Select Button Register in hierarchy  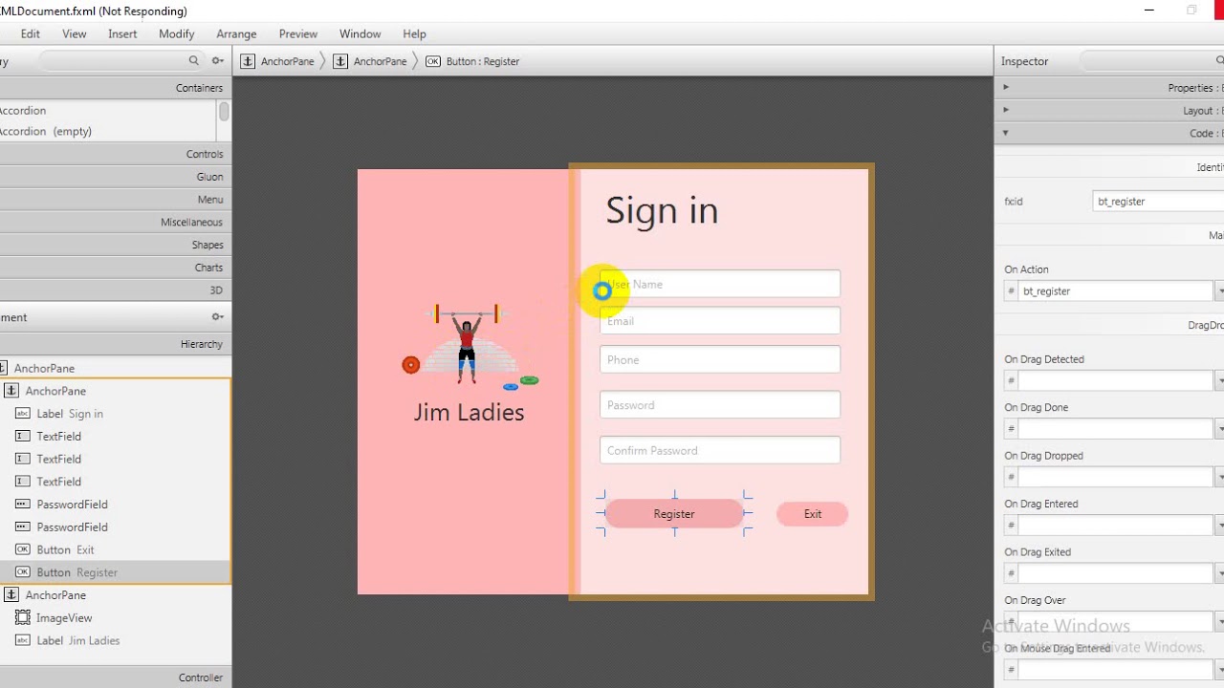coord(115,572)
